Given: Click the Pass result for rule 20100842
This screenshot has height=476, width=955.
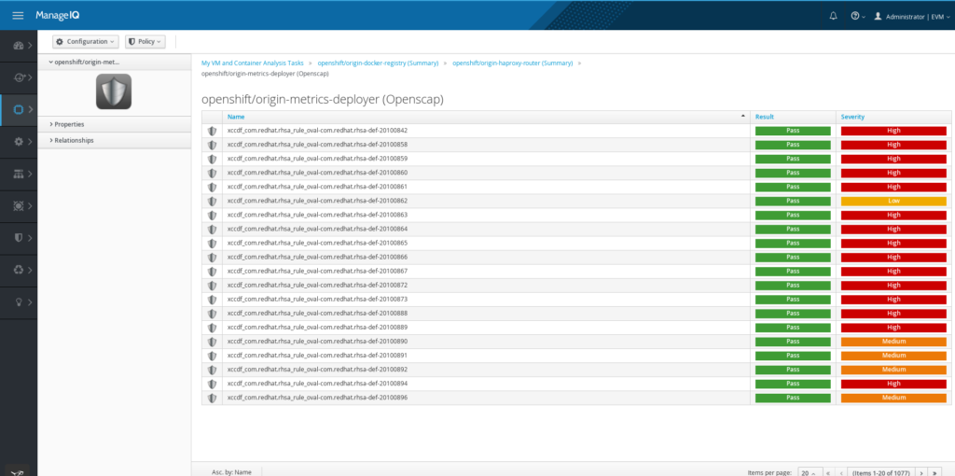Looking at the screenshot, I should (793, 131).
